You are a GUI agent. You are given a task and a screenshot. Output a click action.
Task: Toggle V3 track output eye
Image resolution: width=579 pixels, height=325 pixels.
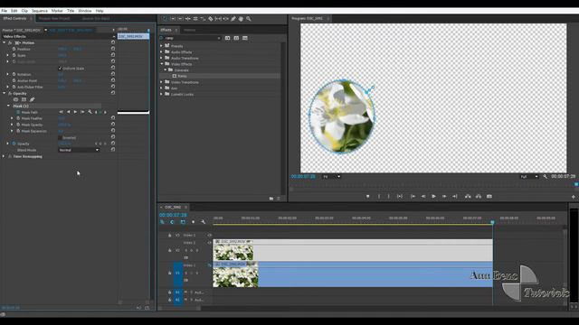point(209,235)
